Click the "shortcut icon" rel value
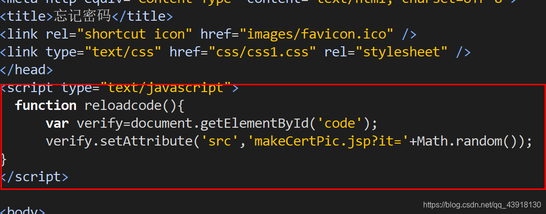 point(135,34)
